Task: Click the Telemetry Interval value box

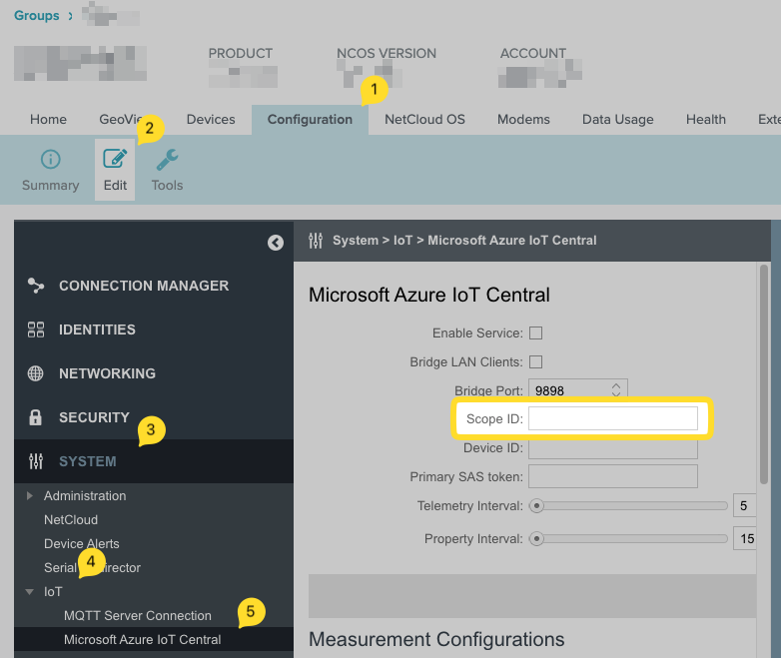Action: click(744, 505)
